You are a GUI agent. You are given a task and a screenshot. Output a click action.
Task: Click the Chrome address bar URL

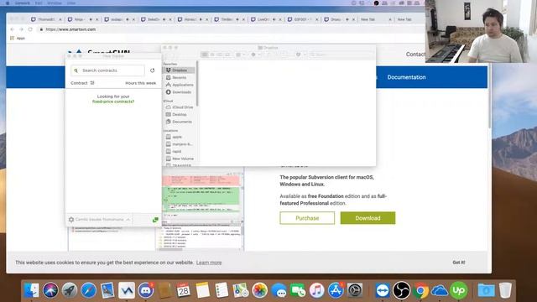tap(70, 29)
